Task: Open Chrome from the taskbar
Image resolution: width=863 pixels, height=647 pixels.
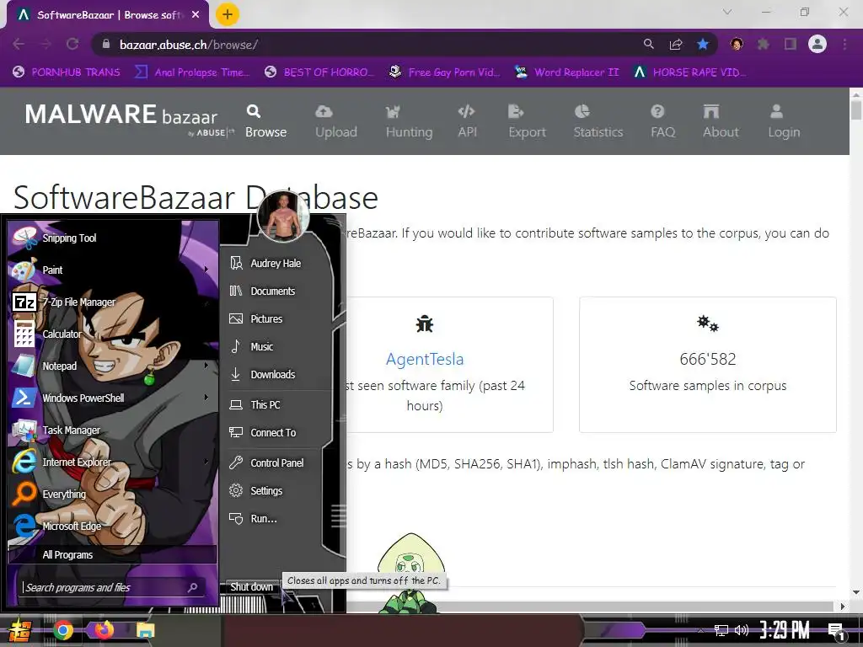Action: click(62, 630)
